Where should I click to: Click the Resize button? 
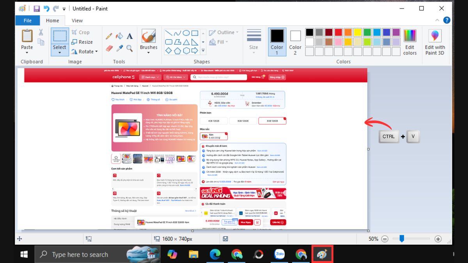(82, 42)
